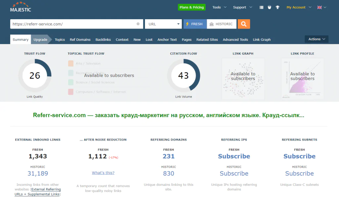
Task: Select the FRESH index toggle
Action: (x=195, y=24)
